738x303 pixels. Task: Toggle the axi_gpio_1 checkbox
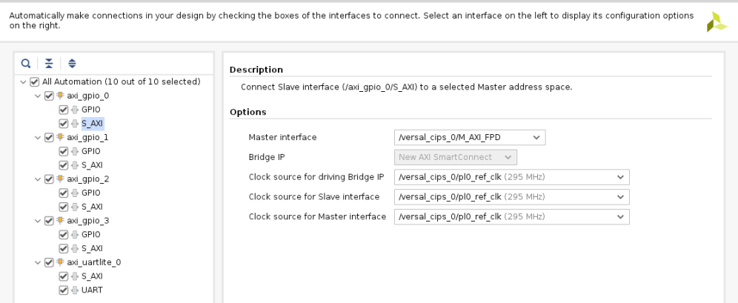[x=49, y=137]
